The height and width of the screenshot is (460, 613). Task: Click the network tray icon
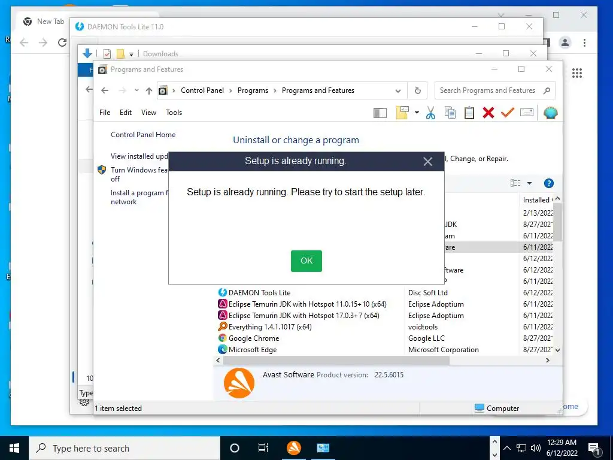point(521,448)
